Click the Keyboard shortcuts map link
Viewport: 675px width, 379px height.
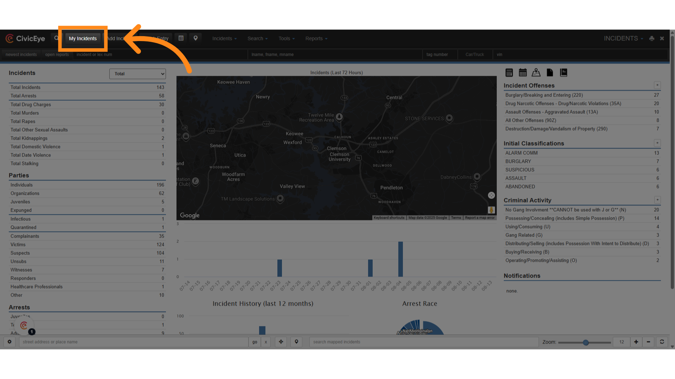pyautogui.click(x=389, y=218)
